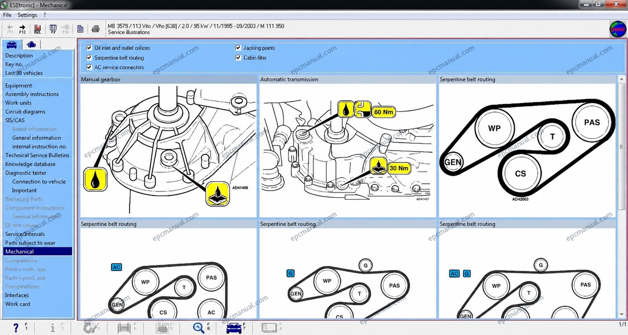Select Mechanical in the sidebar
Image resolution: width=628 pixels, height=335 pixels.
37,252
